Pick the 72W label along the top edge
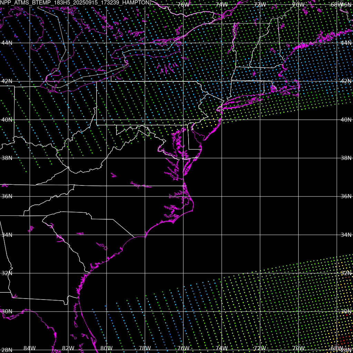 260,4
